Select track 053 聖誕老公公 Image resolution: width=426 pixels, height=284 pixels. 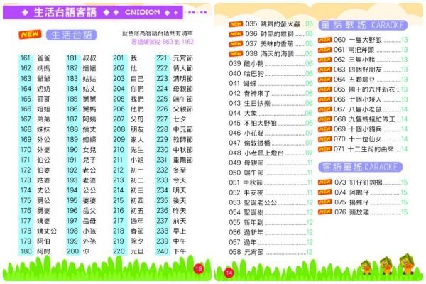[x=271, y=202]
